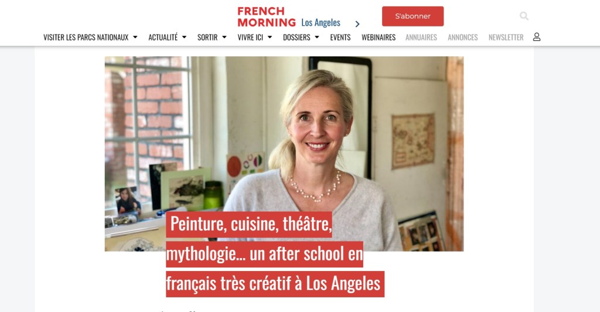Open the Annonces link
600x312 pixels.
pos(463,37)
